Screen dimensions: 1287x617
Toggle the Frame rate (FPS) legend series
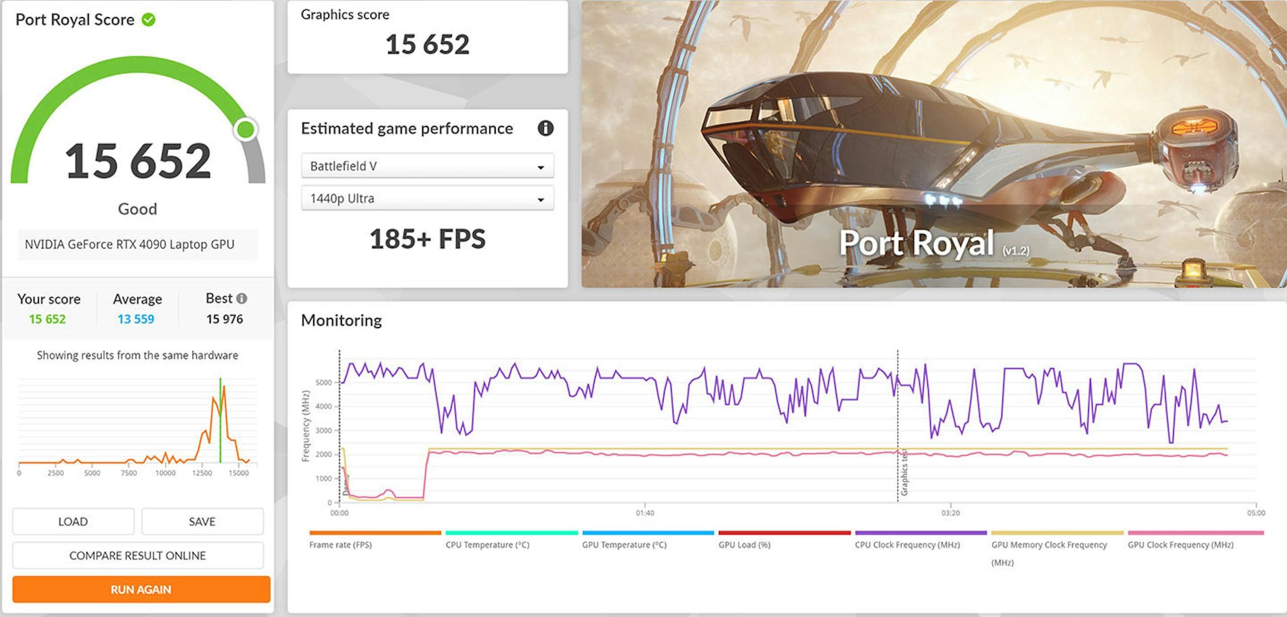click(340, 545)
